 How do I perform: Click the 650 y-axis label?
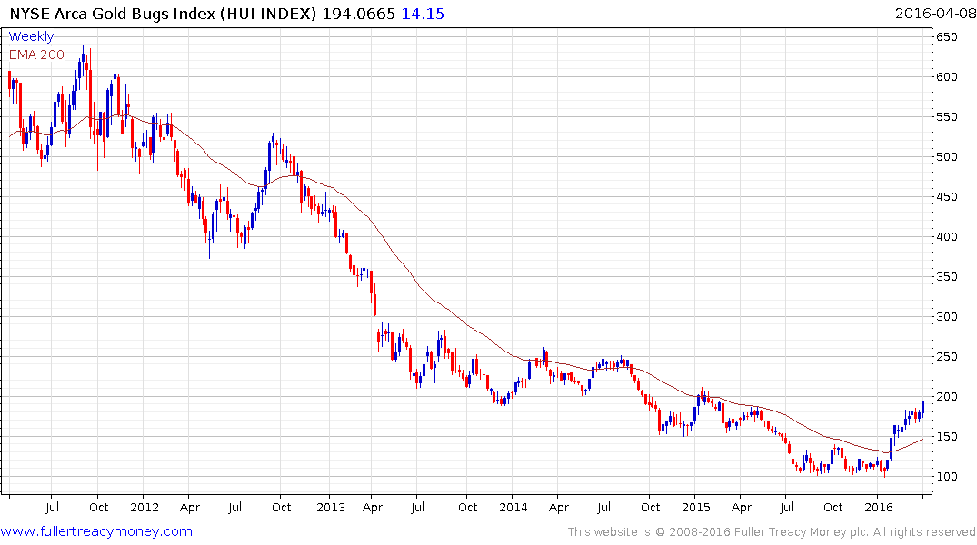pos(946,36)
